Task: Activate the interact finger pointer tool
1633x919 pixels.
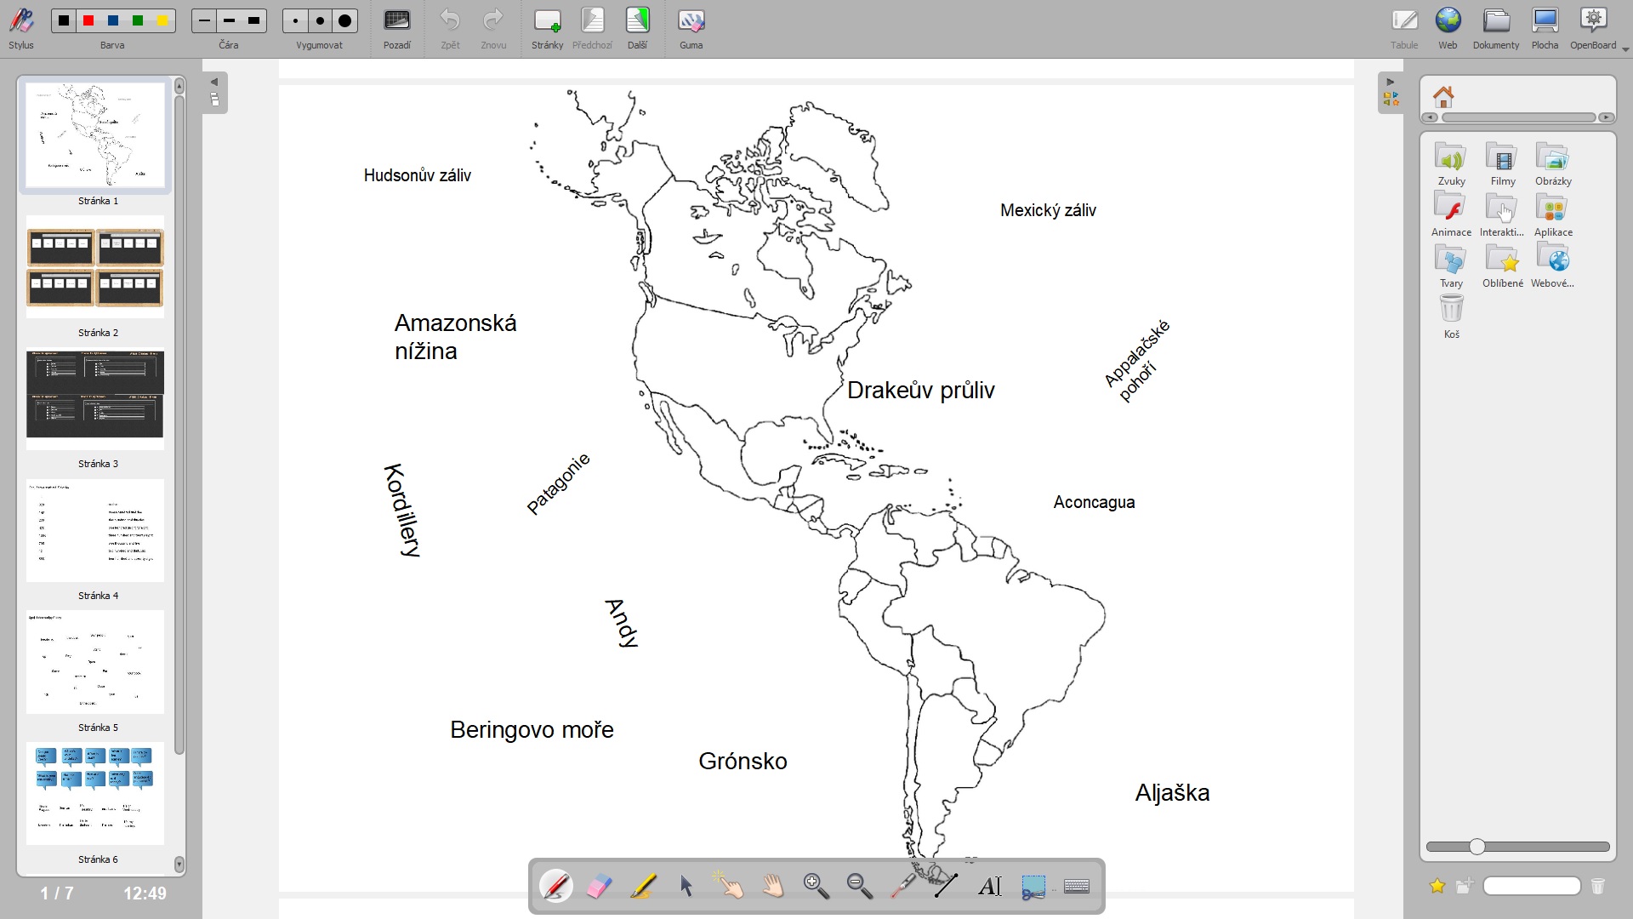Action: [731, 887]
